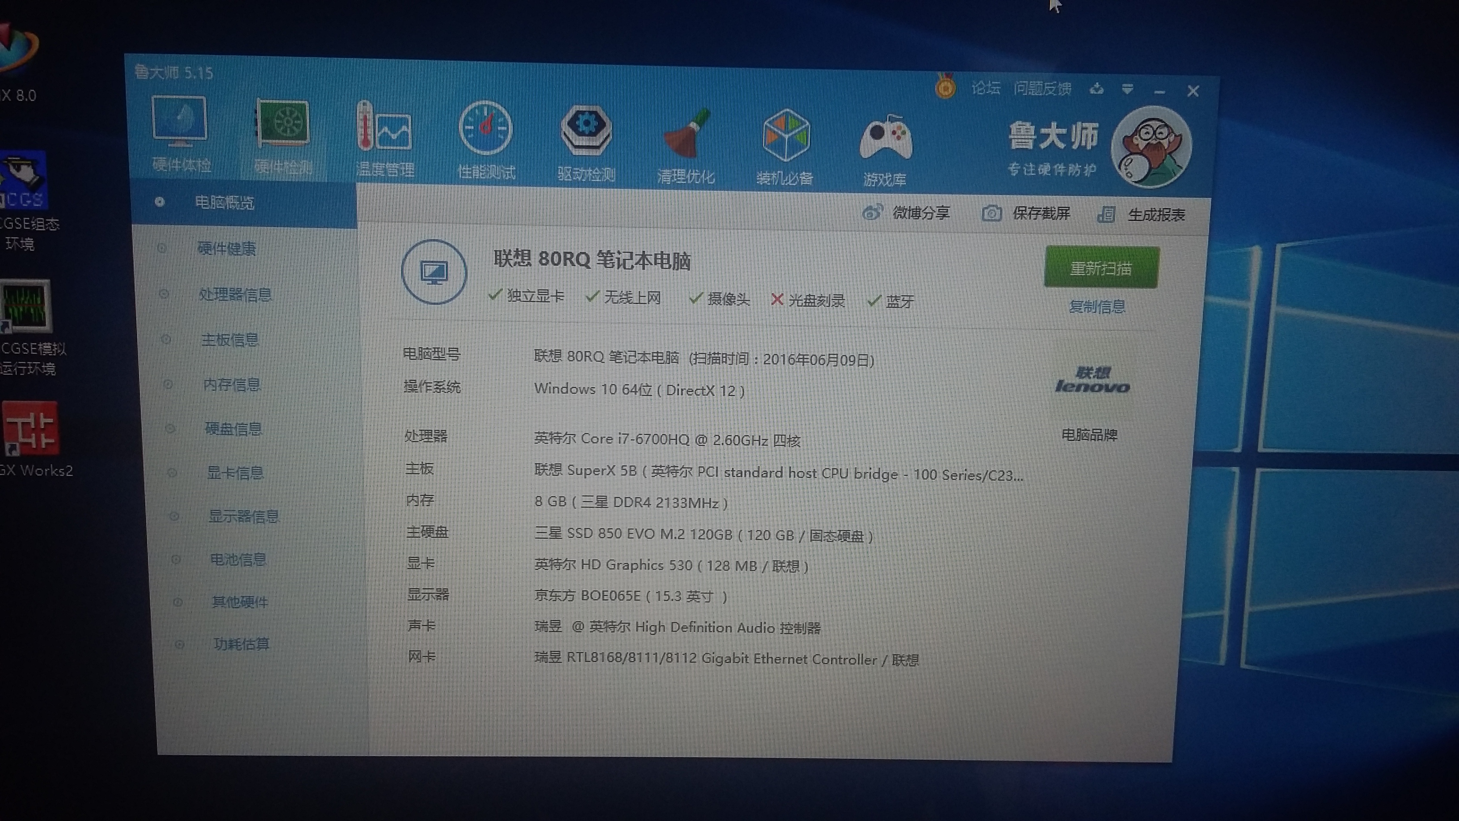Click the skin/upload icon next to 问题反馈

tap(1096, 89)
